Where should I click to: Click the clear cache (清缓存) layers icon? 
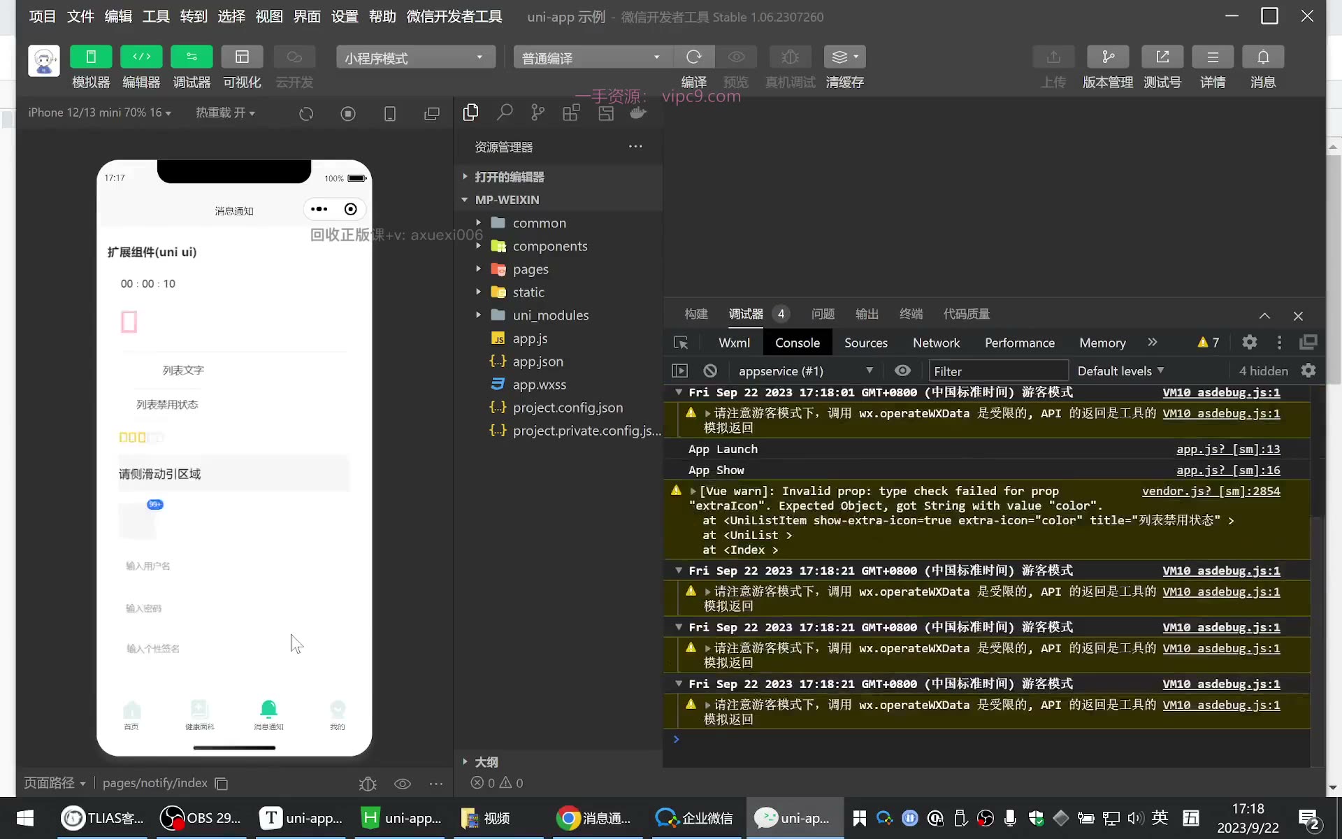(845, 57)
